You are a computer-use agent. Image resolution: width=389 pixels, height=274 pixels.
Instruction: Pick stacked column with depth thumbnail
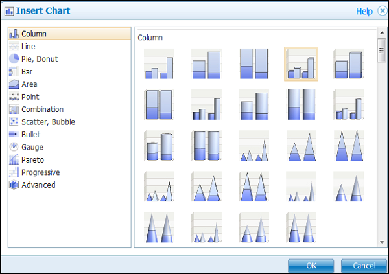(x=349, y=63)
